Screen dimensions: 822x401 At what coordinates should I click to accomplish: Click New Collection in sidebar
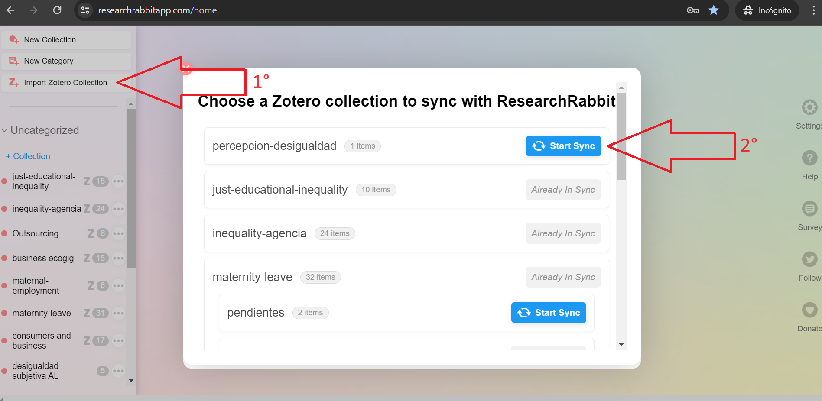pyautogui.click(x=50, y=40)
